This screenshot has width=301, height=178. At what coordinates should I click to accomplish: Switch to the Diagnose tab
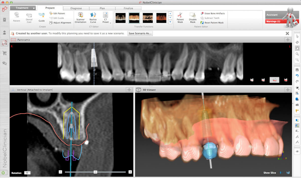coord(76,8)
